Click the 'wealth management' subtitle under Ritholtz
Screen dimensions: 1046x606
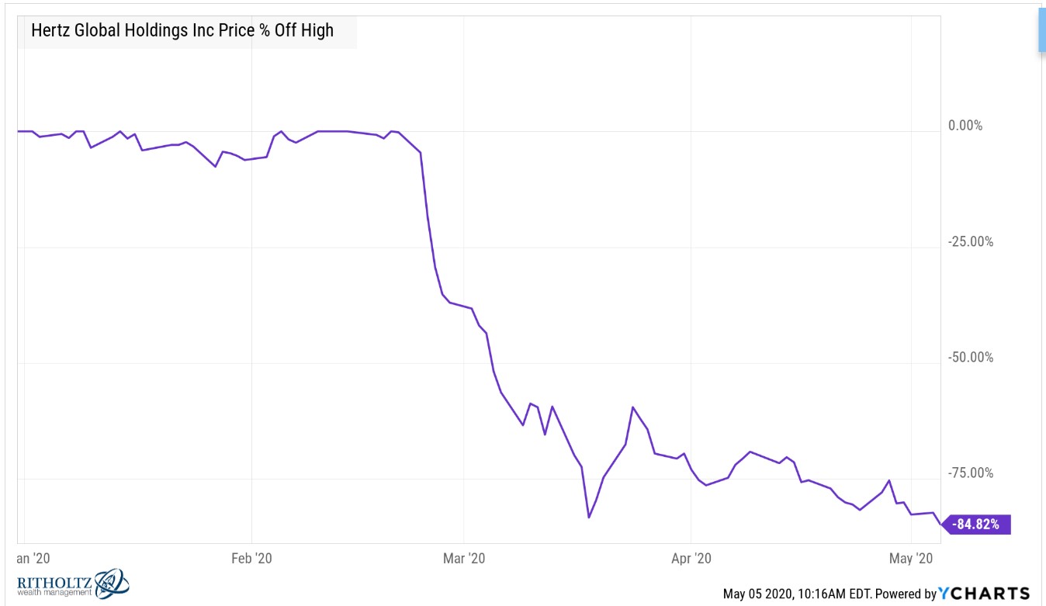click(54, 594)
